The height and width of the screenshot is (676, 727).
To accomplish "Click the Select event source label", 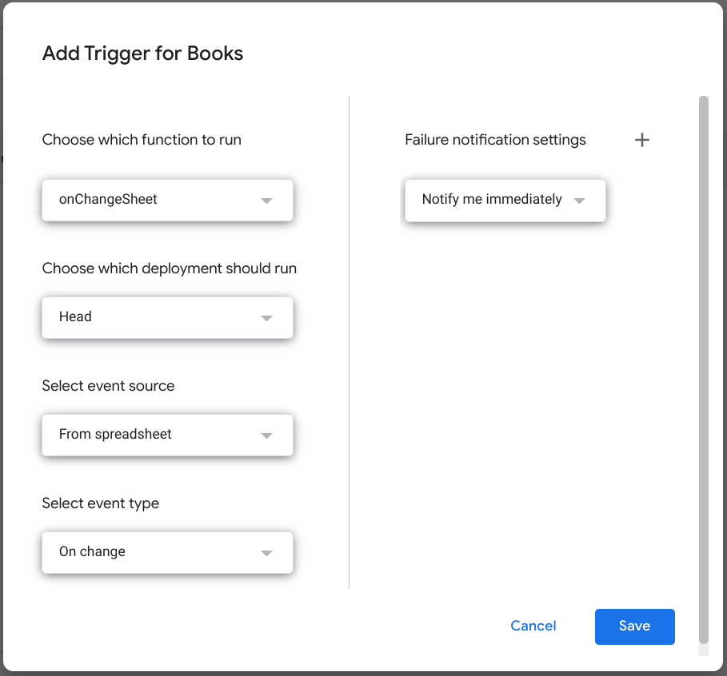I will point(108,386).
